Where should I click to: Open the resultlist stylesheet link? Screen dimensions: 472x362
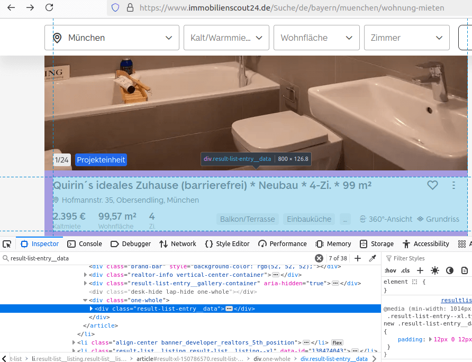(x=456, y=300)
